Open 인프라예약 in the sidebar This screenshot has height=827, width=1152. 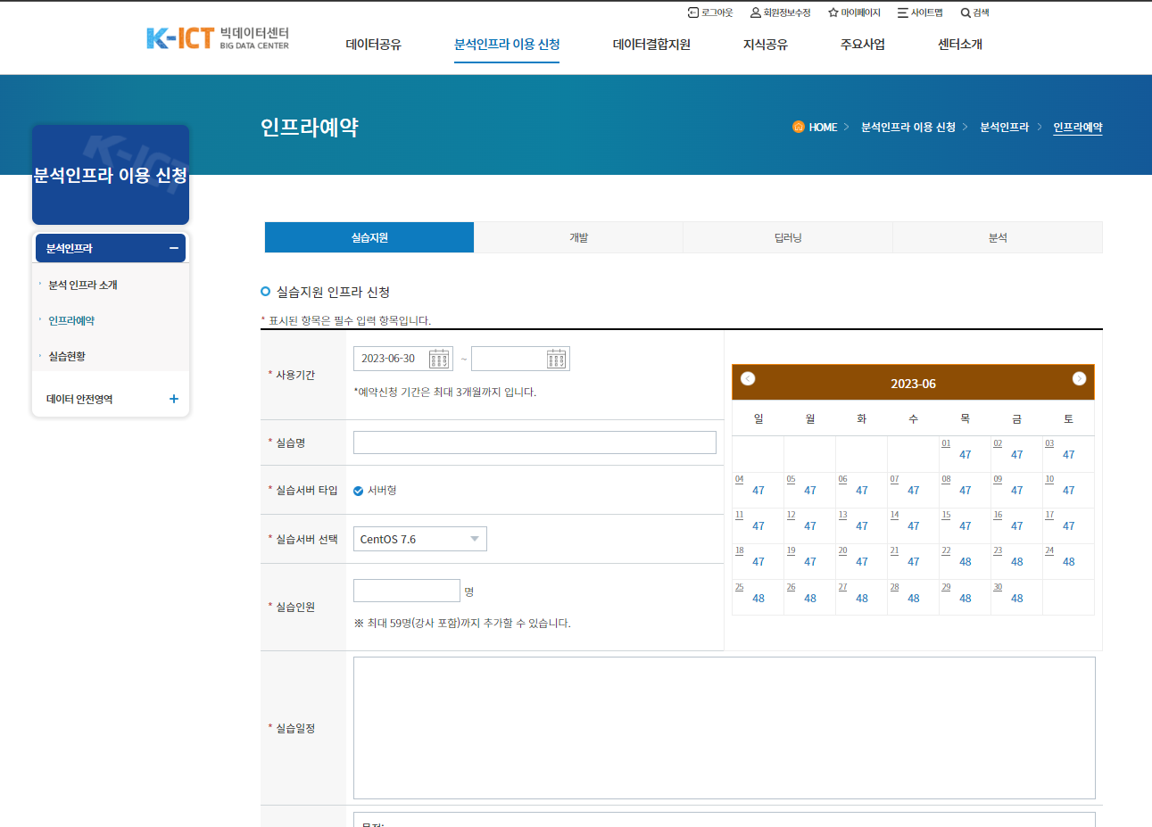click(x=71, y=320)
